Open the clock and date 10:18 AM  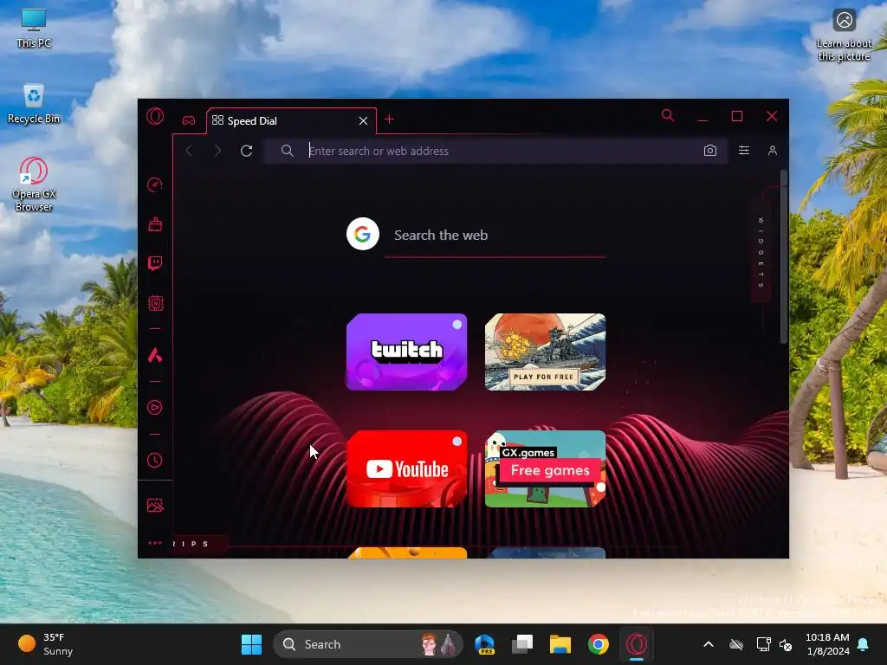[x=827, y=644]
